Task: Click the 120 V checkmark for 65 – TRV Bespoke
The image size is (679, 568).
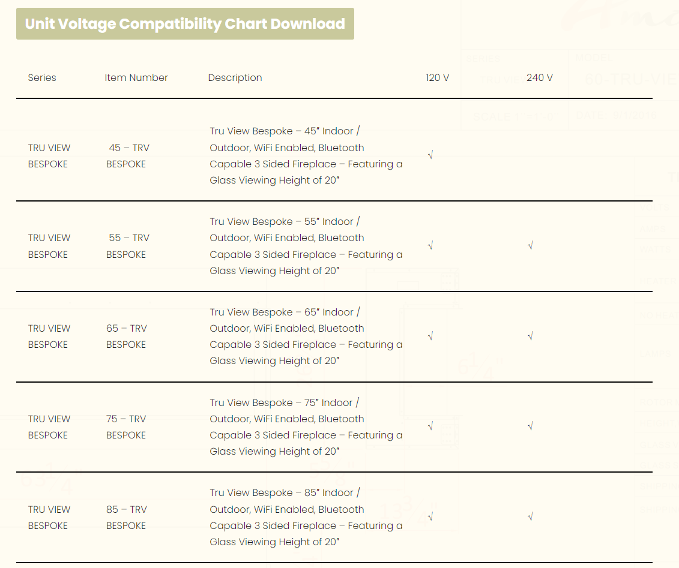Action: (430, 336)
